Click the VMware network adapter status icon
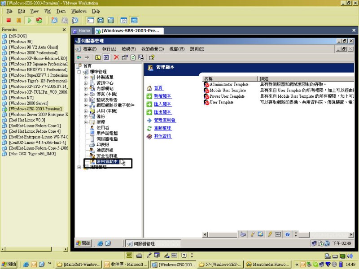Viewport: 359px width, 269px height. coord(342,256)
